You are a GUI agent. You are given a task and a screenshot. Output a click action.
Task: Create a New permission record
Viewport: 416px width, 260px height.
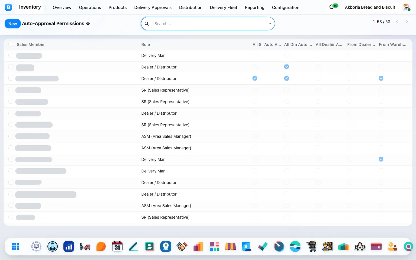13,24
